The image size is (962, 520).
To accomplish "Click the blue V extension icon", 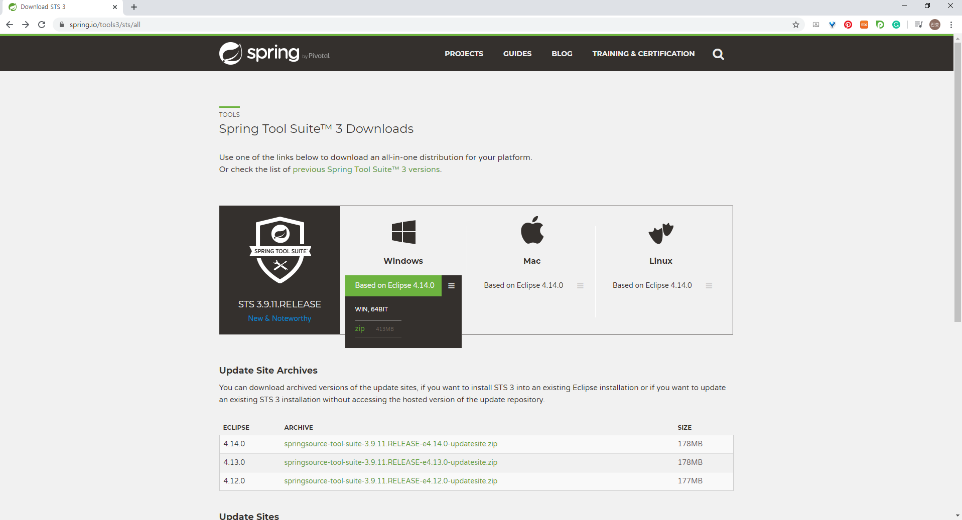I will (832, 25).
